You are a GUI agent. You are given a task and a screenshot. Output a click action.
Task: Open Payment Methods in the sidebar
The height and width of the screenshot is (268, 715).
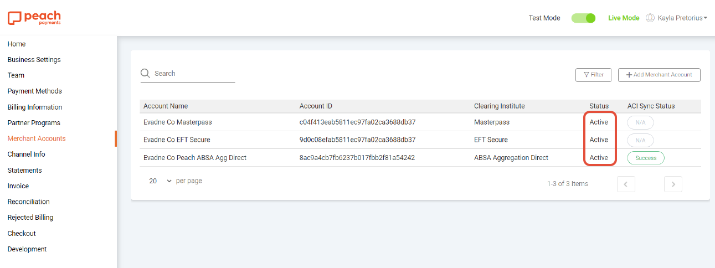(x=35, y=91)
